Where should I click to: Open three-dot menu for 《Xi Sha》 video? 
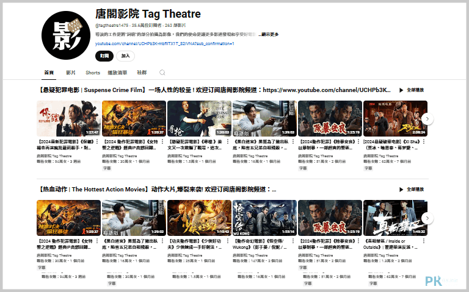[x=424, y=141]
